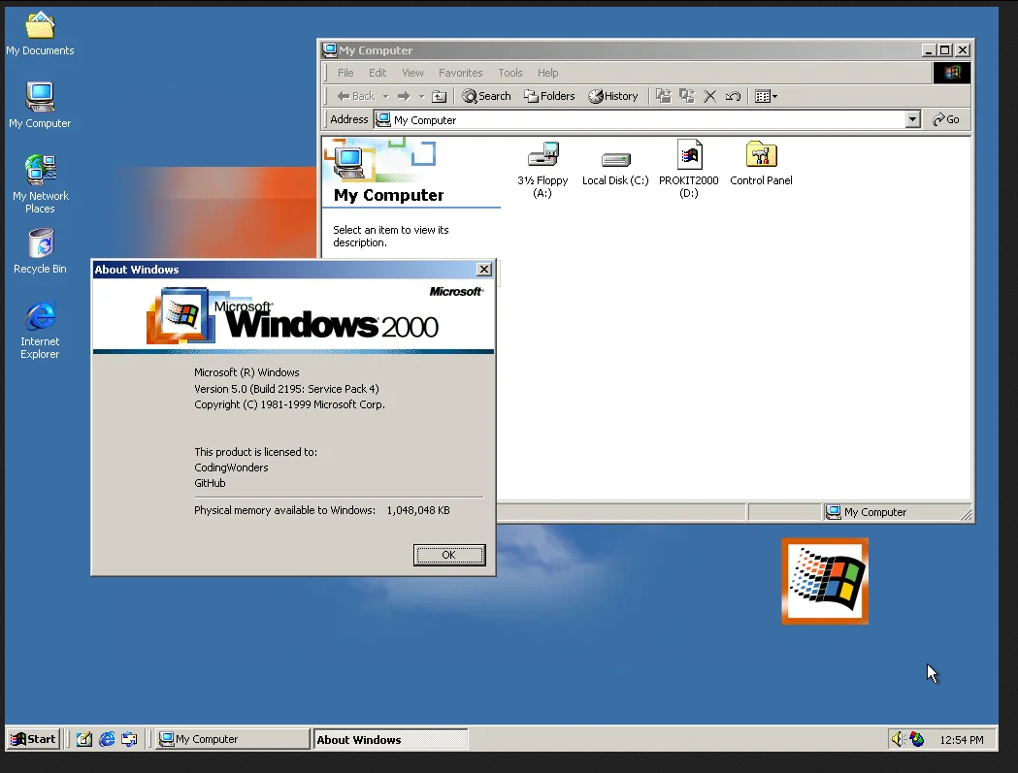Switch to About Windows taskbar button
The height and width of the screenshot is (773, 1018).
pos(390,739)
